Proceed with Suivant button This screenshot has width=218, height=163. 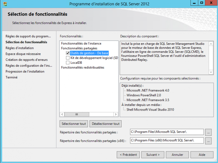tap(153, 155)
